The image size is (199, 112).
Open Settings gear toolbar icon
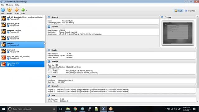(x=9, y=10)
